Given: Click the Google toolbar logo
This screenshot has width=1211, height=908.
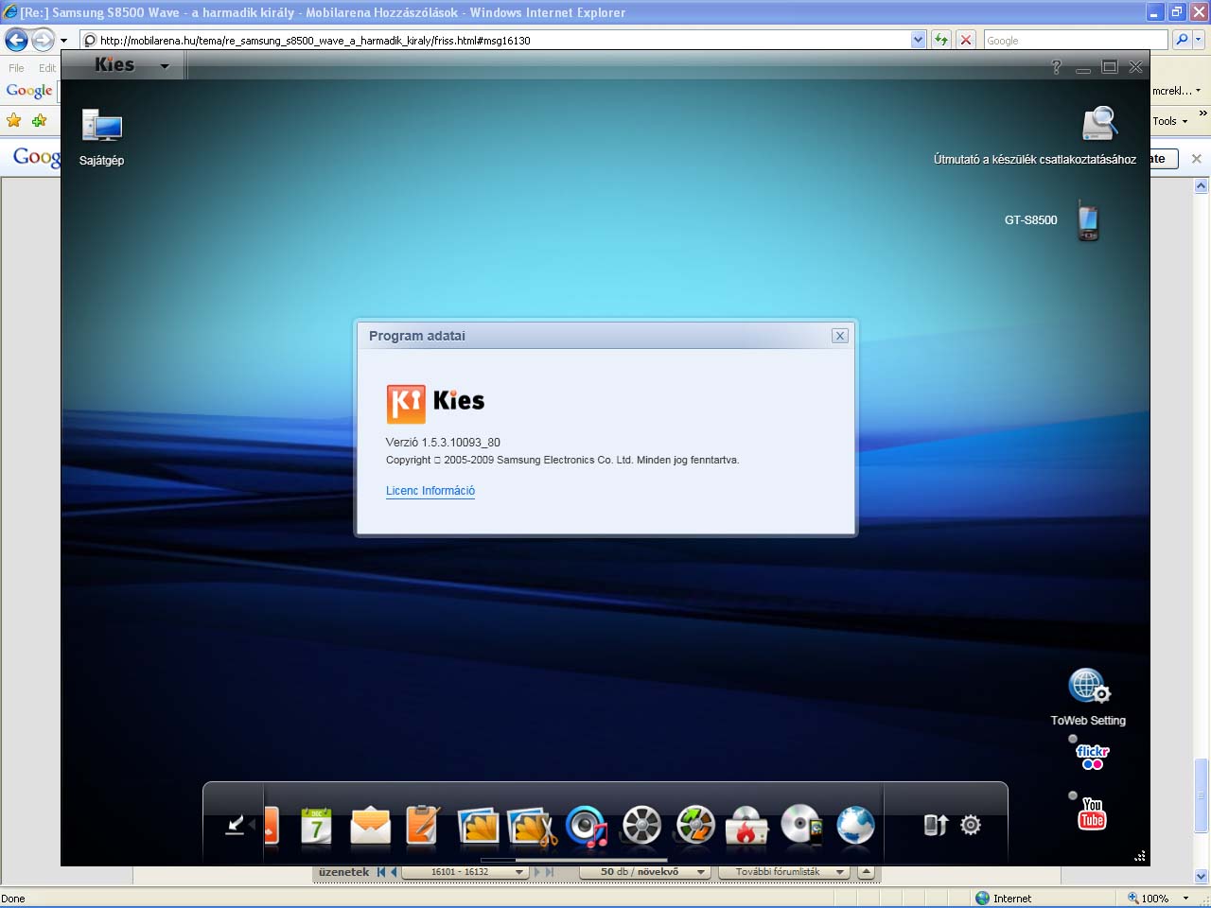Looking at the screenshot, I should point(29,92).
